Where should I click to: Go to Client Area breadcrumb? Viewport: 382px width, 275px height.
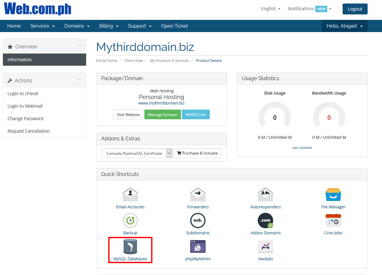point(134,61)
